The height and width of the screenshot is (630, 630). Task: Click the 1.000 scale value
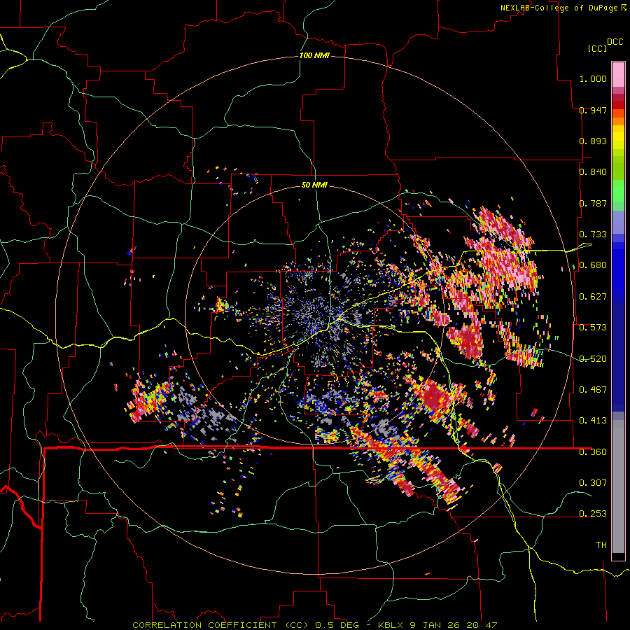tap(593, 78)
